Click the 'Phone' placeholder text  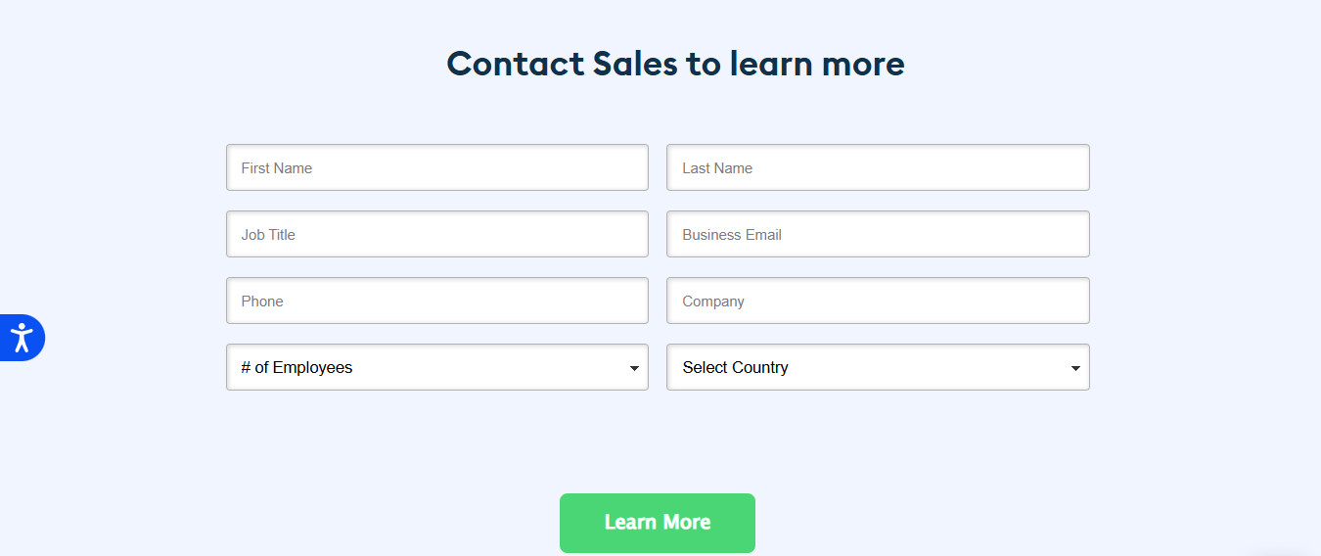pos(262,301)
